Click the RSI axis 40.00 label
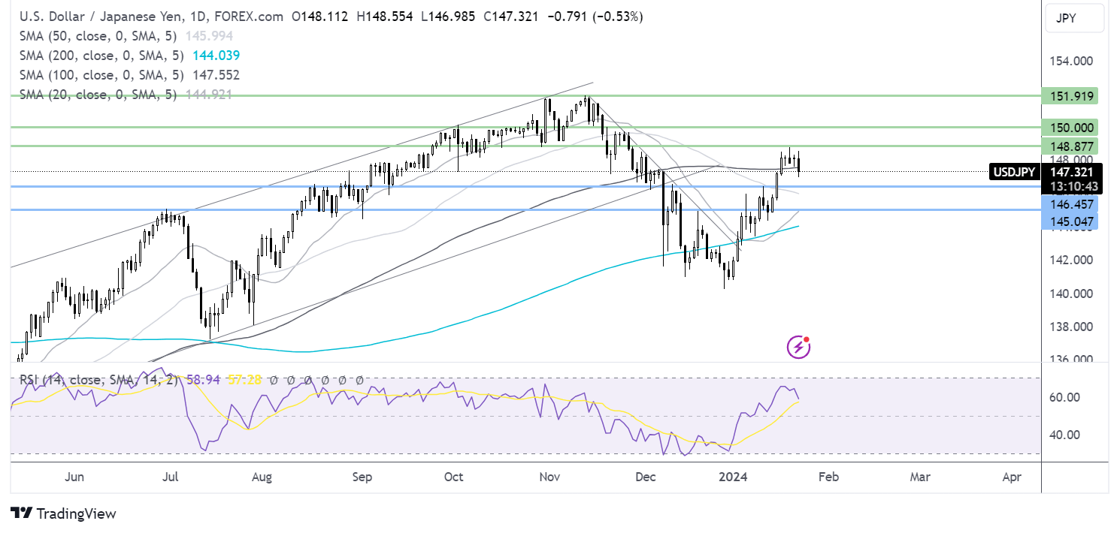The width and height of the screenshot is (1120, 533). click(1064, 435)
